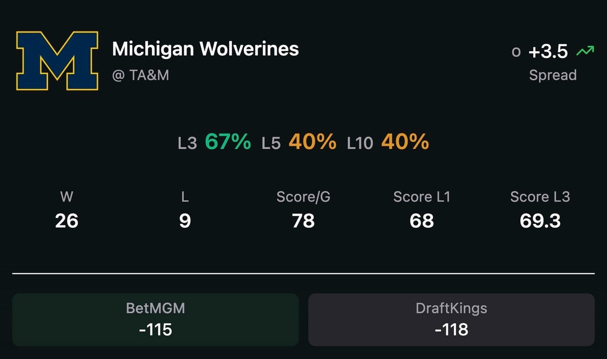The width and height of the screenshot is (607, 359).
Task: Click the L 9 losses stat
Action: tap(185, 209)
